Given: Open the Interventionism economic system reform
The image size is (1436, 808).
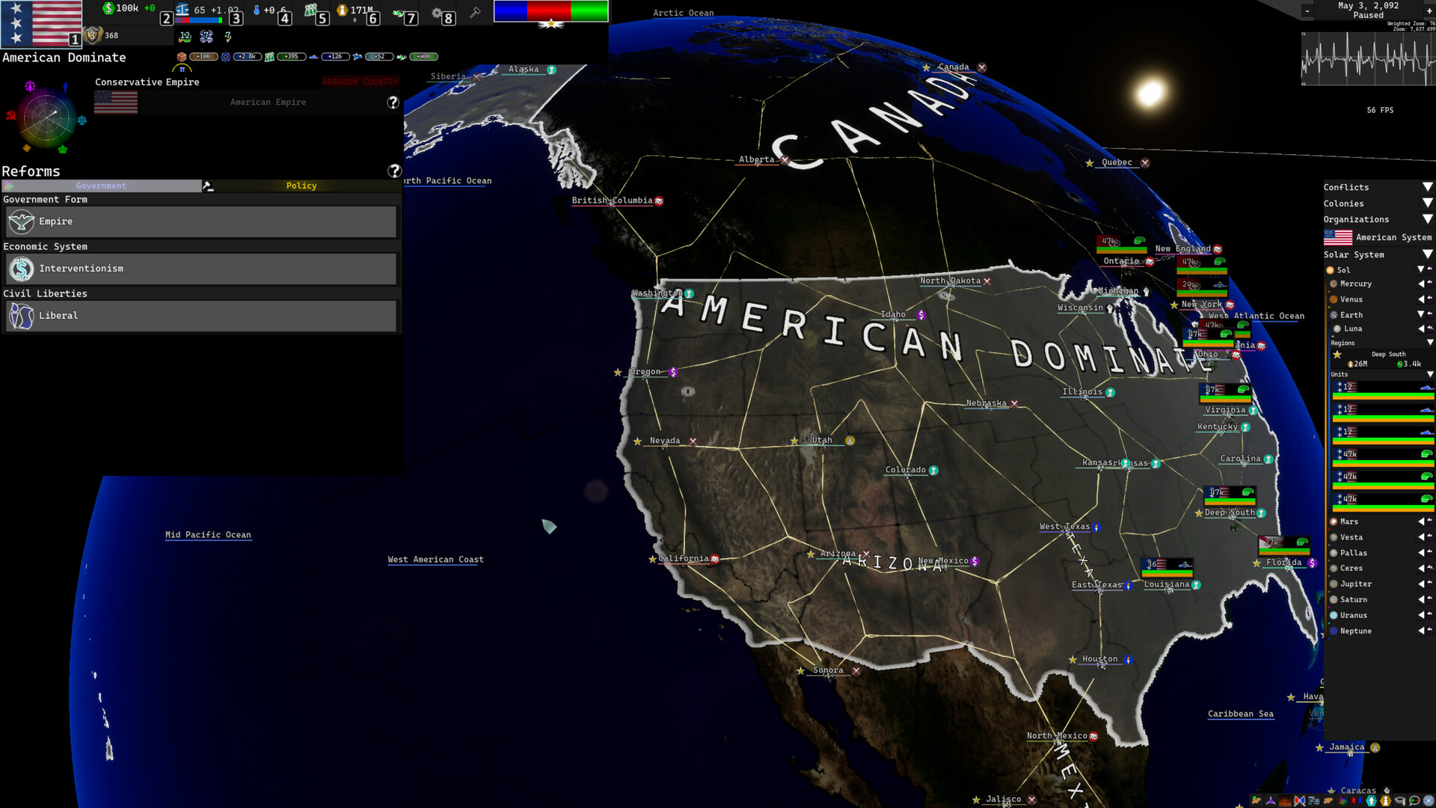Looking at the screenshot, I should pyautogui.click(x=201, y=269).
